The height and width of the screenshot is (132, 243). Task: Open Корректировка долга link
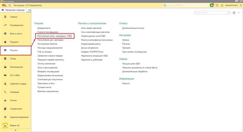click(x=91, y=44)
